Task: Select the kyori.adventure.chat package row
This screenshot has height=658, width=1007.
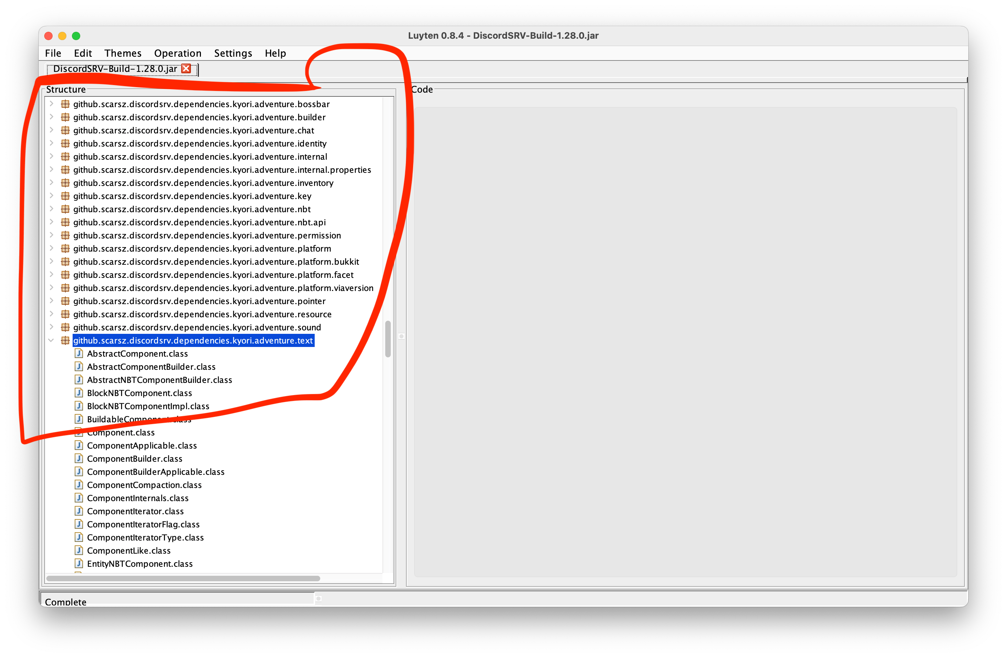Action: point(193,130)
